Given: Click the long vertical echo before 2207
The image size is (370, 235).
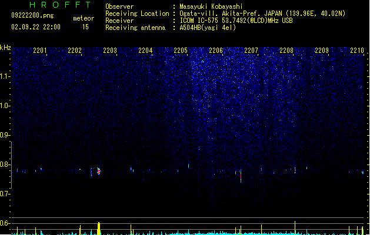Looking at the screenshot, I should [x=241, y=176].
